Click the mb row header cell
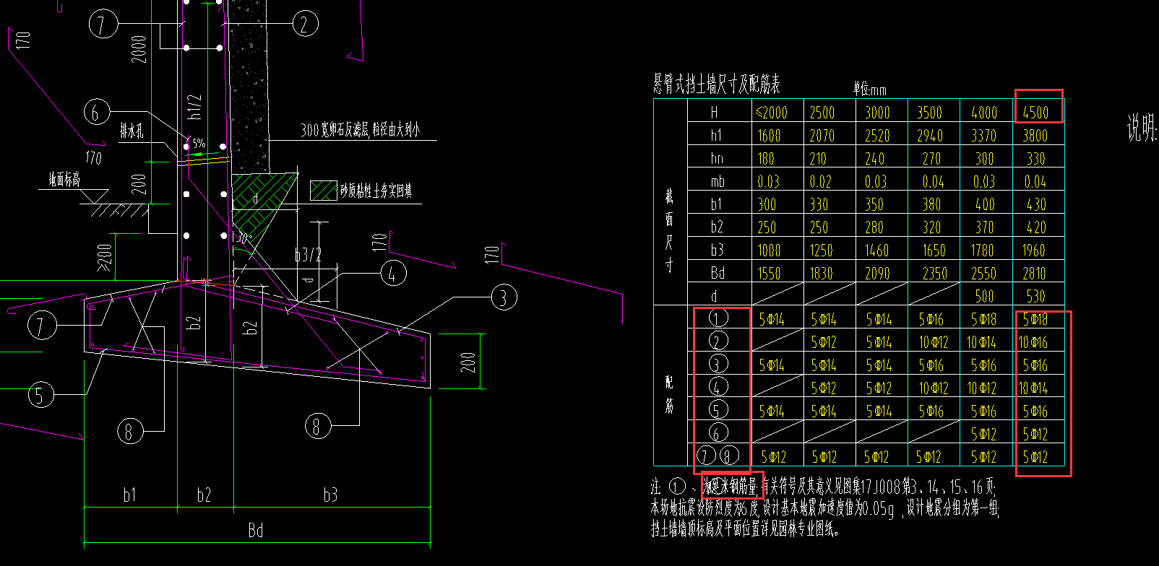The height and width of the screenshot is (566, 1159). tap(717, 182)
